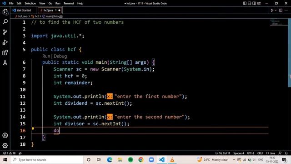291x164 pixels.
Task: Open Cortana circle on taskbar
Action: (x=89, y=160)
